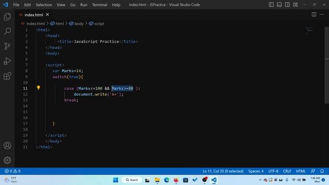Open the Manage gear icon
The height and width of the screenshot is (185, 329).
point(7,160)
